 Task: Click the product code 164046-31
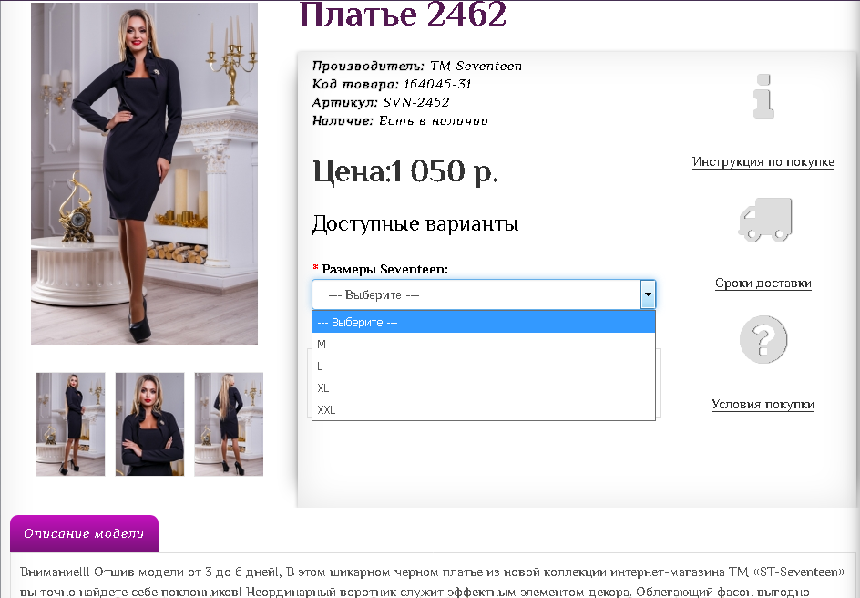(x=437, y=84)
